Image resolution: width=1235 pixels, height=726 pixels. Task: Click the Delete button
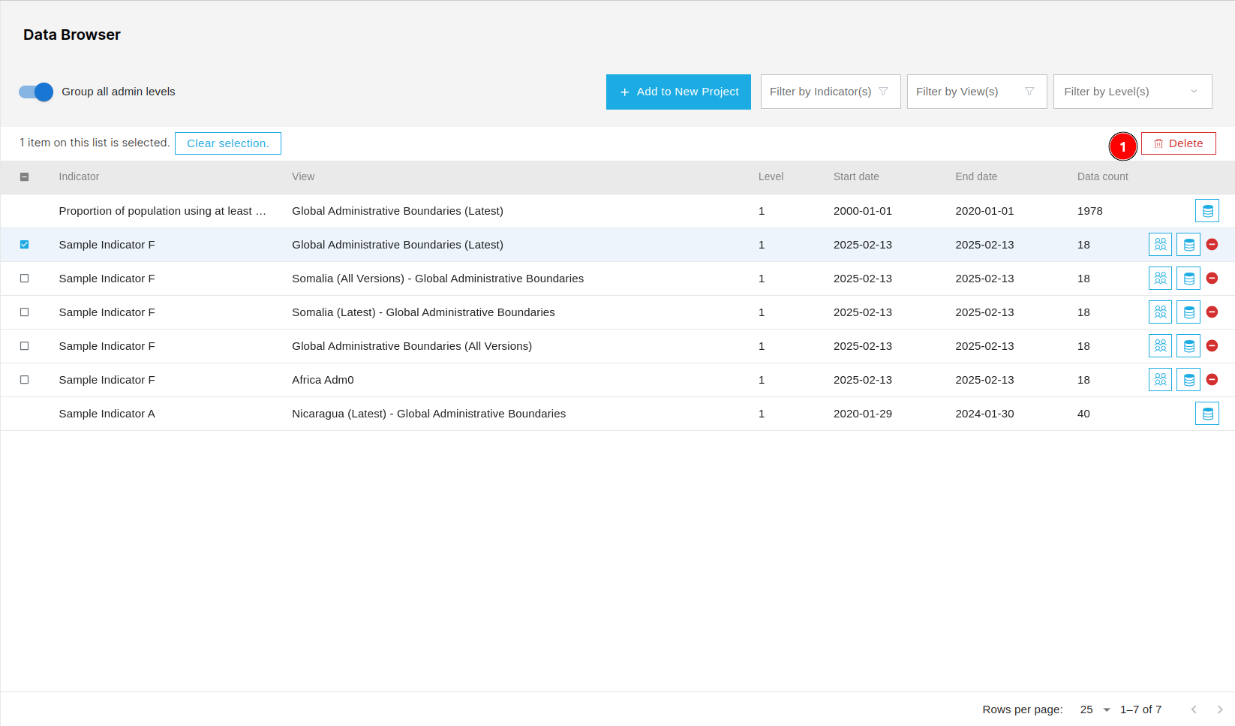tap(1179, 143)
